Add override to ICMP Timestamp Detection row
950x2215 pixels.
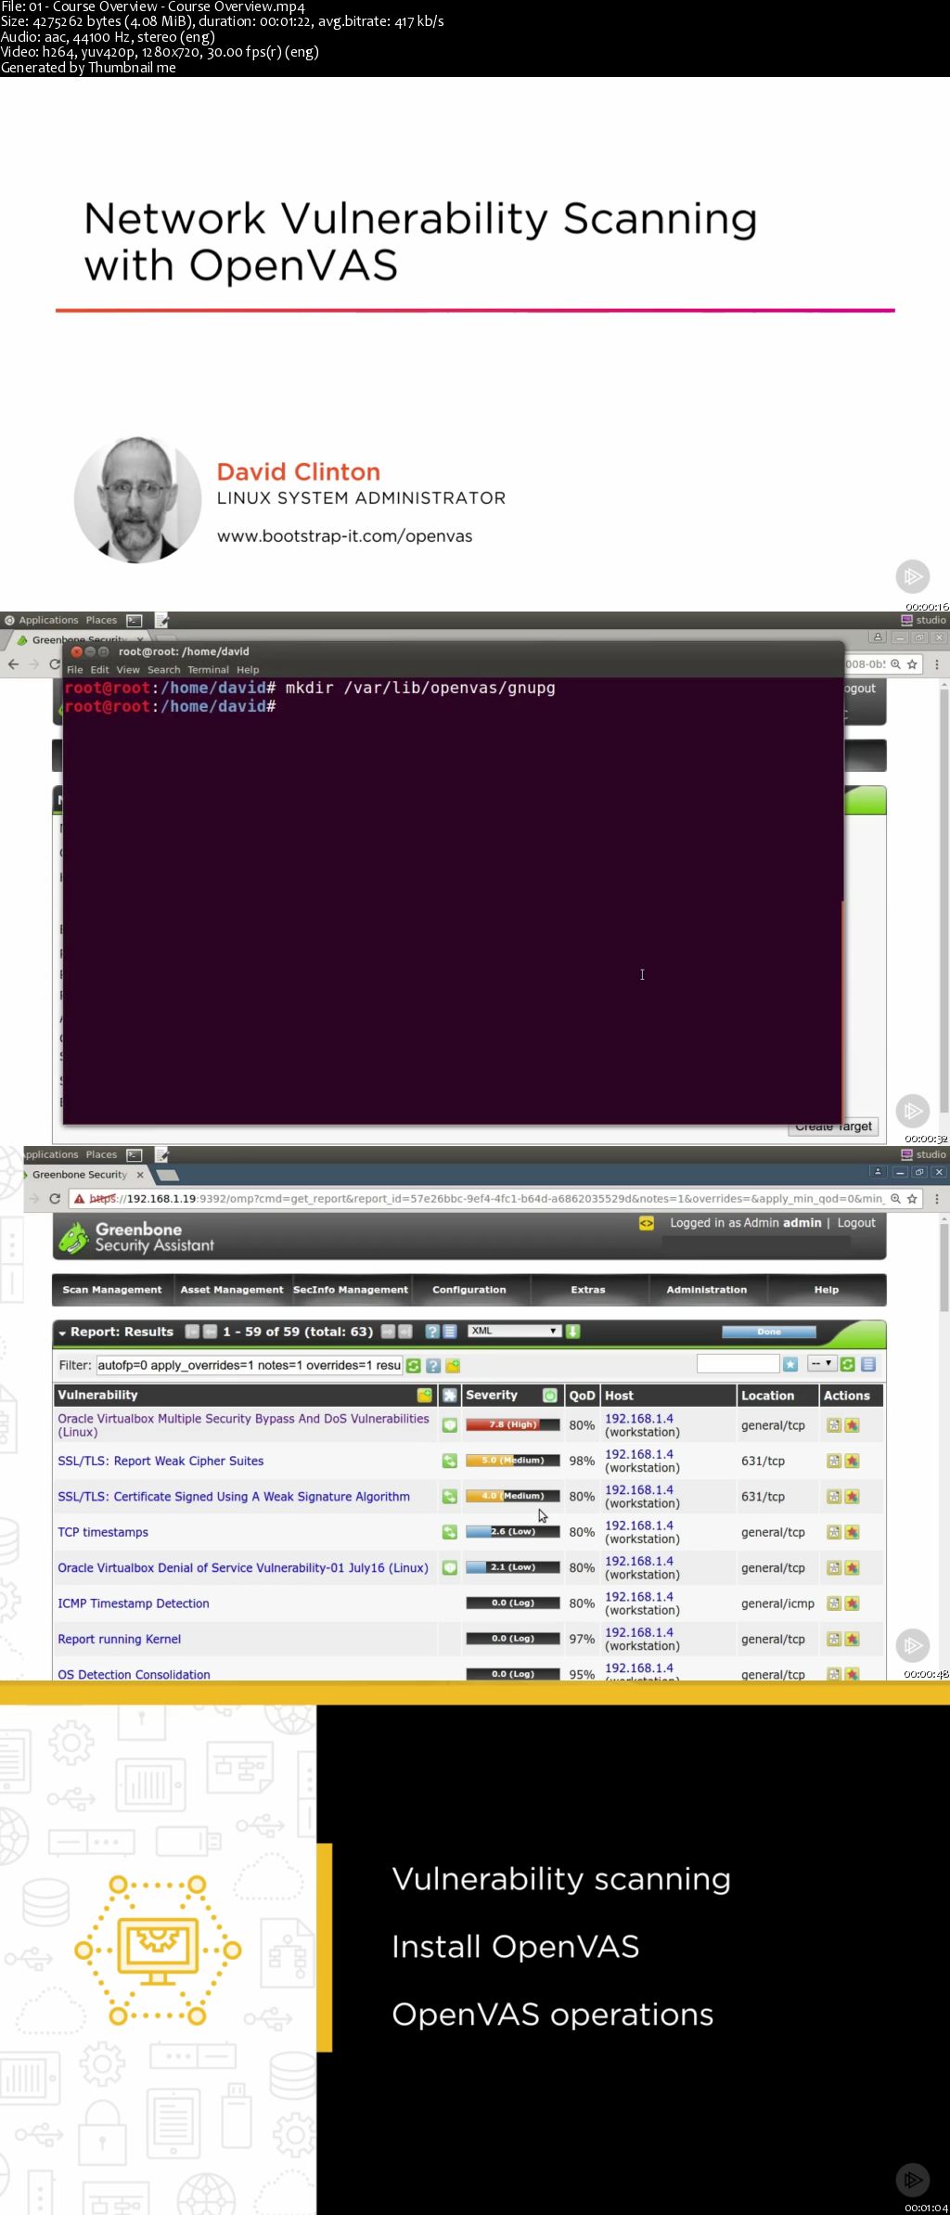(x=852, y=1603)
